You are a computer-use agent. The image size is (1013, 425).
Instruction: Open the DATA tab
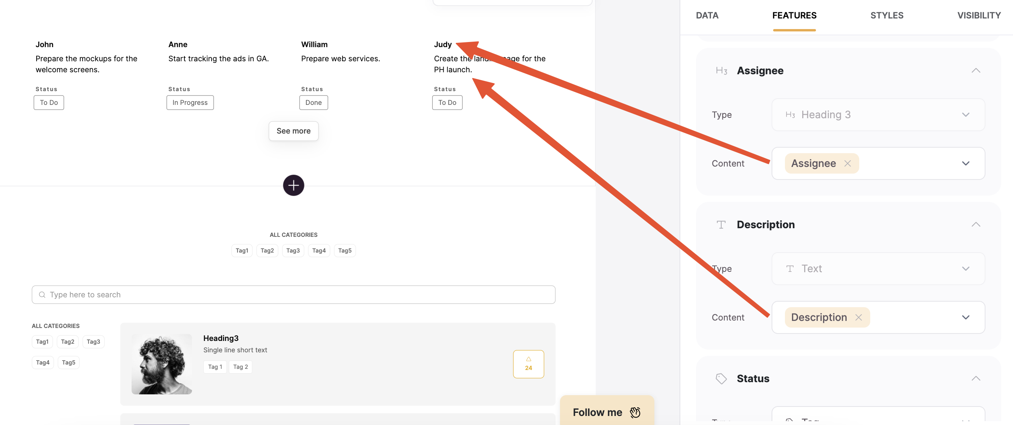(707, 15)
